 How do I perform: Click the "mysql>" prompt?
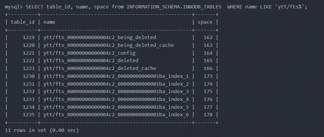coord(14,7)
